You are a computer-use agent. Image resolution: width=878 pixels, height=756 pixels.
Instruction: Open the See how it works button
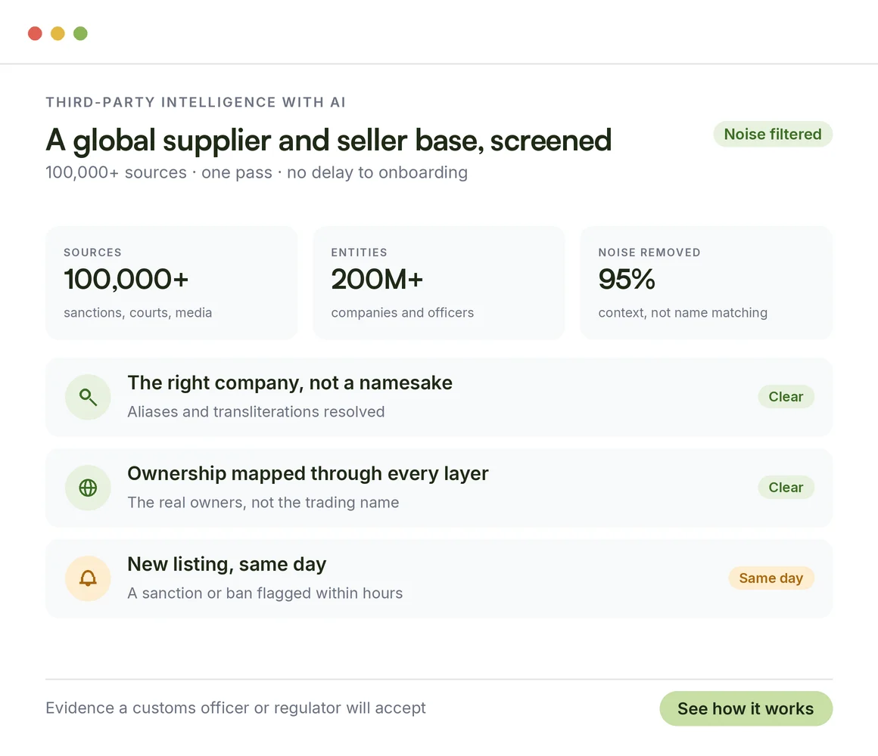pos(746,708)
